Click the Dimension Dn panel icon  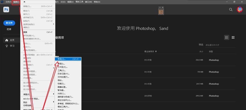161,12
